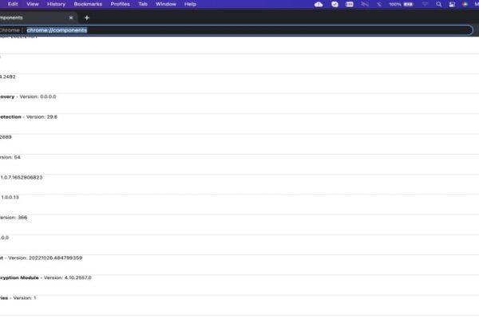Screen dimensions: 479x319
Task: Open the battery status showing 100%
Action: pos(401,4)
